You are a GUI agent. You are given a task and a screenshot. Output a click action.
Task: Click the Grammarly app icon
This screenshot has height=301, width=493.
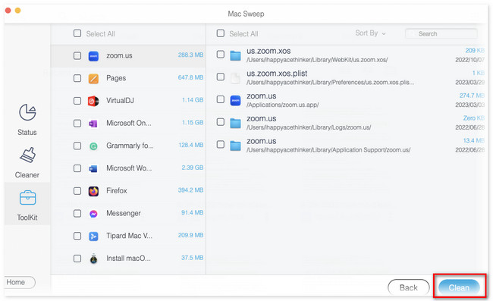[93, 146]
